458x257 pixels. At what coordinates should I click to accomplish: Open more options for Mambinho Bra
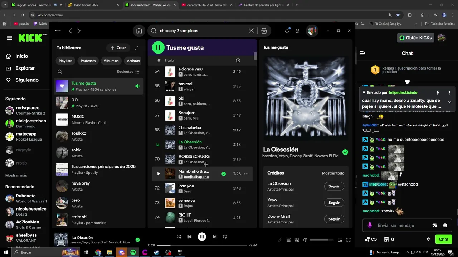point(246,174)
